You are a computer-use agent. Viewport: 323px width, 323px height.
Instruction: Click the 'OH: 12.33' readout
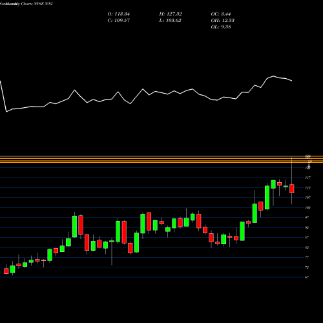223,21
